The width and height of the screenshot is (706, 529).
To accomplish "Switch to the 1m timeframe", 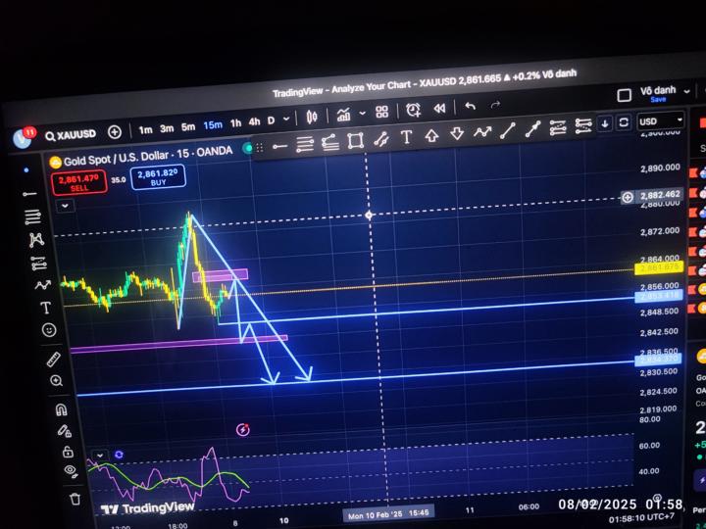I will pos(145,130).
